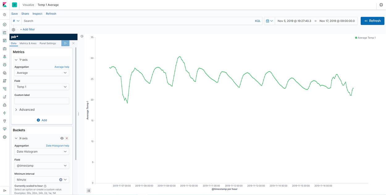The width and height of the screenshot is (386, 195).
Task: Open Management gear icon in sidebar
Action: pyautogui.click(x=5, y=137)
